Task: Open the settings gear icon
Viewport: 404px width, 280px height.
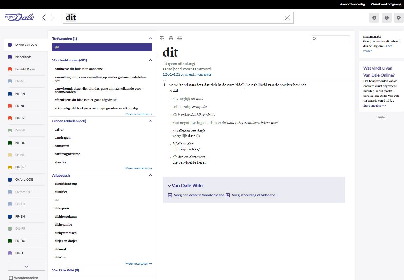Action: tap(398, 18)
